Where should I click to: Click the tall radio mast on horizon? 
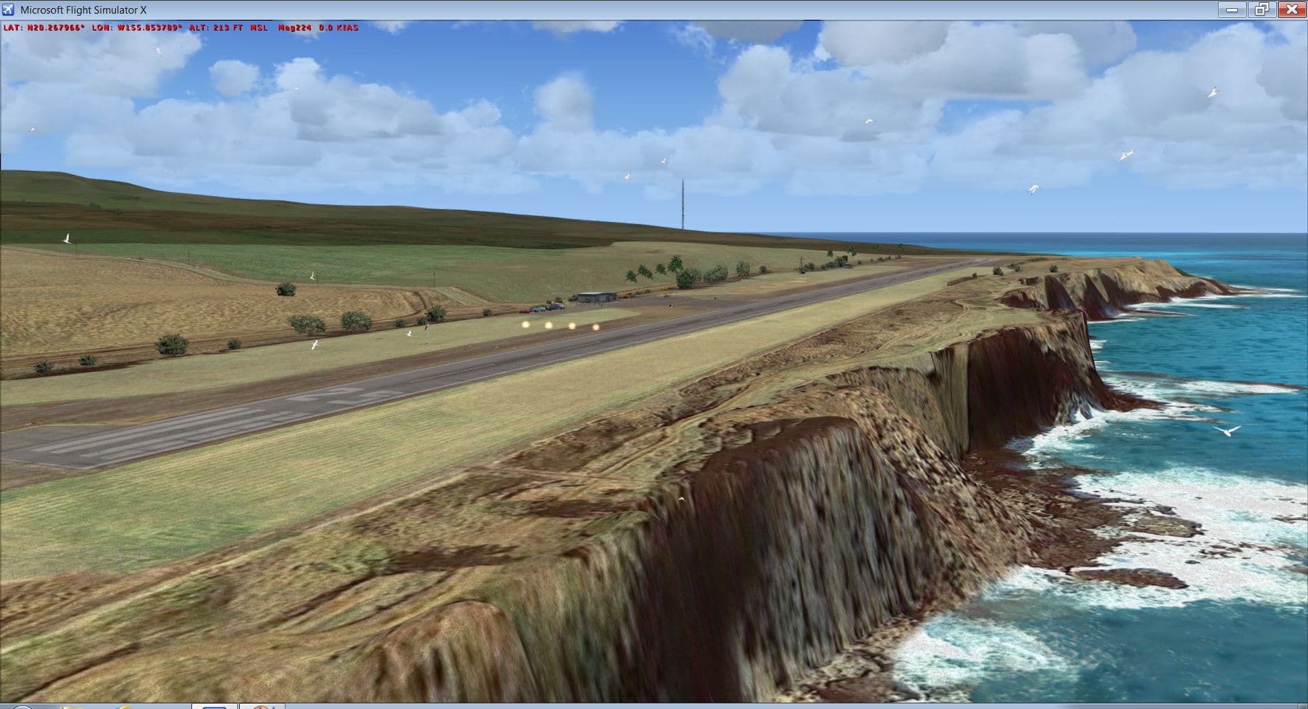point(682,204)
